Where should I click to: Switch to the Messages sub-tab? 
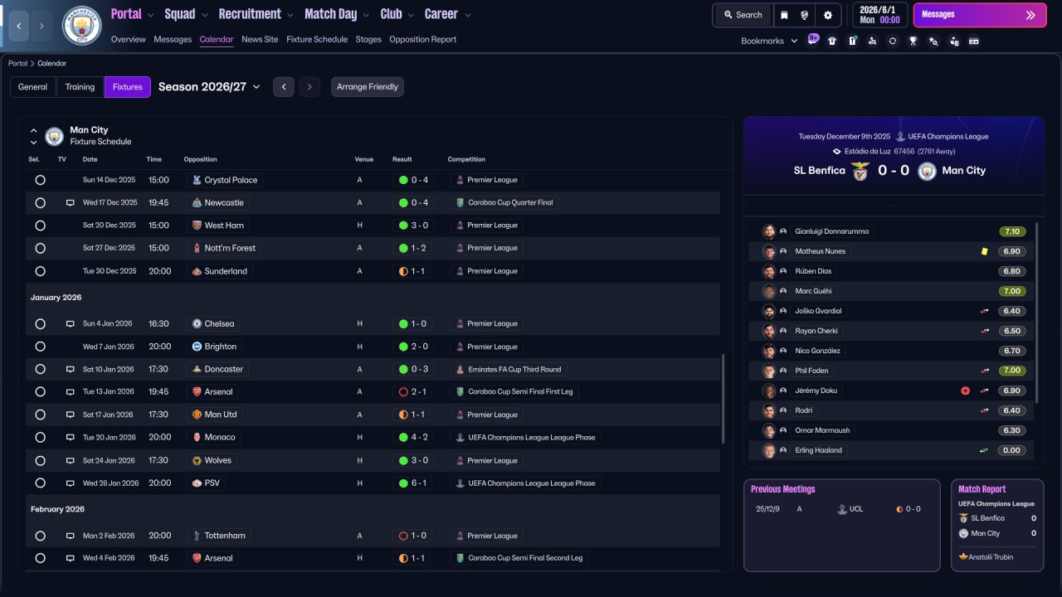click(173, 39)
